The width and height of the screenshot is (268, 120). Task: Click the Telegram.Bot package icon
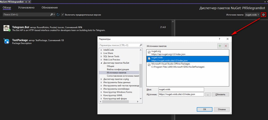tap(7, 28)
